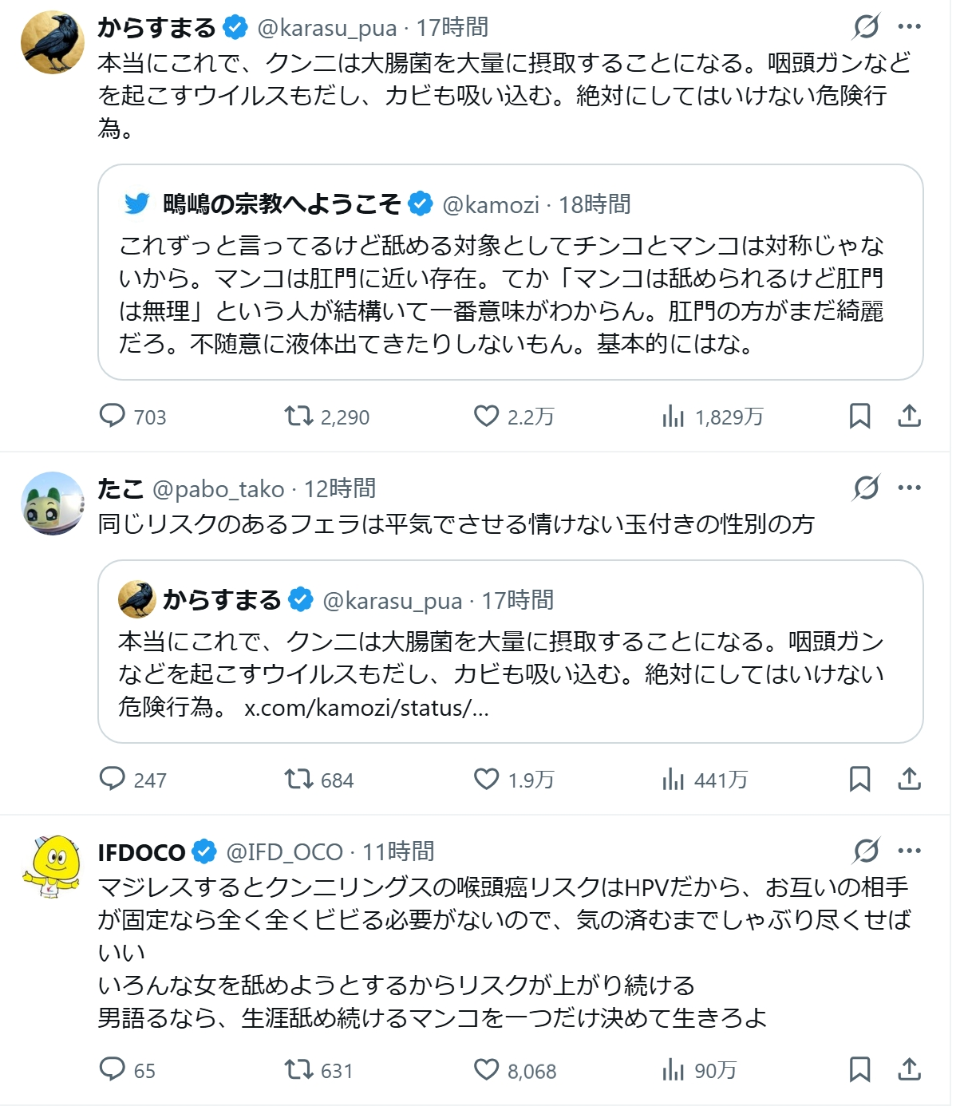960x1106 pixels.
Task: View analytics showing 1,829万 views
Action: pos(674,416)
